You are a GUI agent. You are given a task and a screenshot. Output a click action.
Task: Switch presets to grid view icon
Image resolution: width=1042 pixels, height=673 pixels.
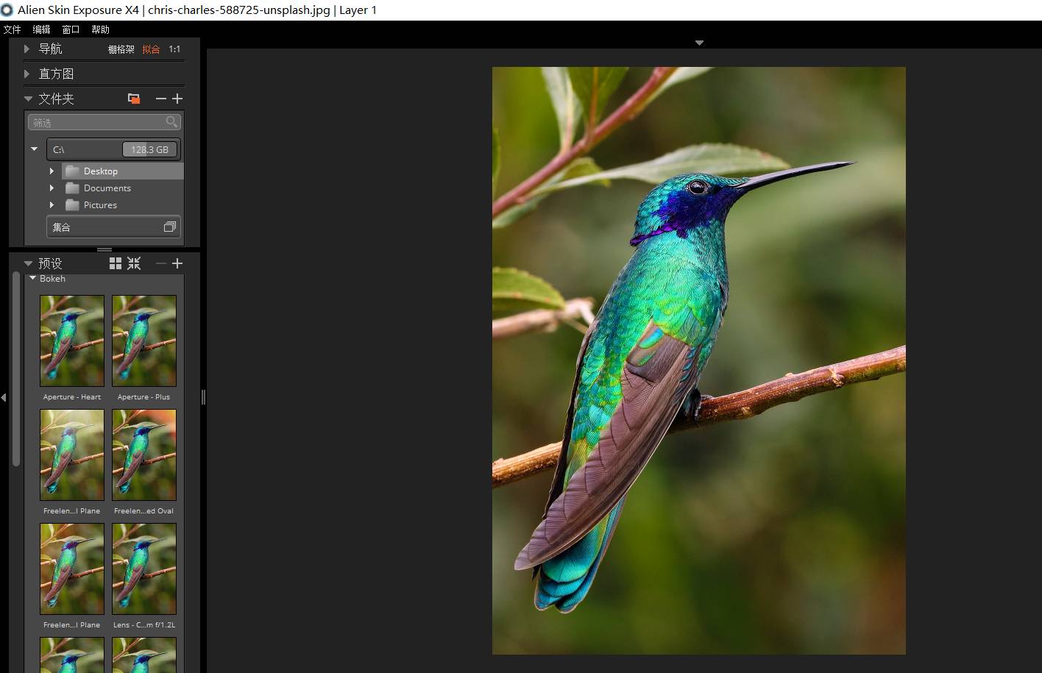[116, 263]
